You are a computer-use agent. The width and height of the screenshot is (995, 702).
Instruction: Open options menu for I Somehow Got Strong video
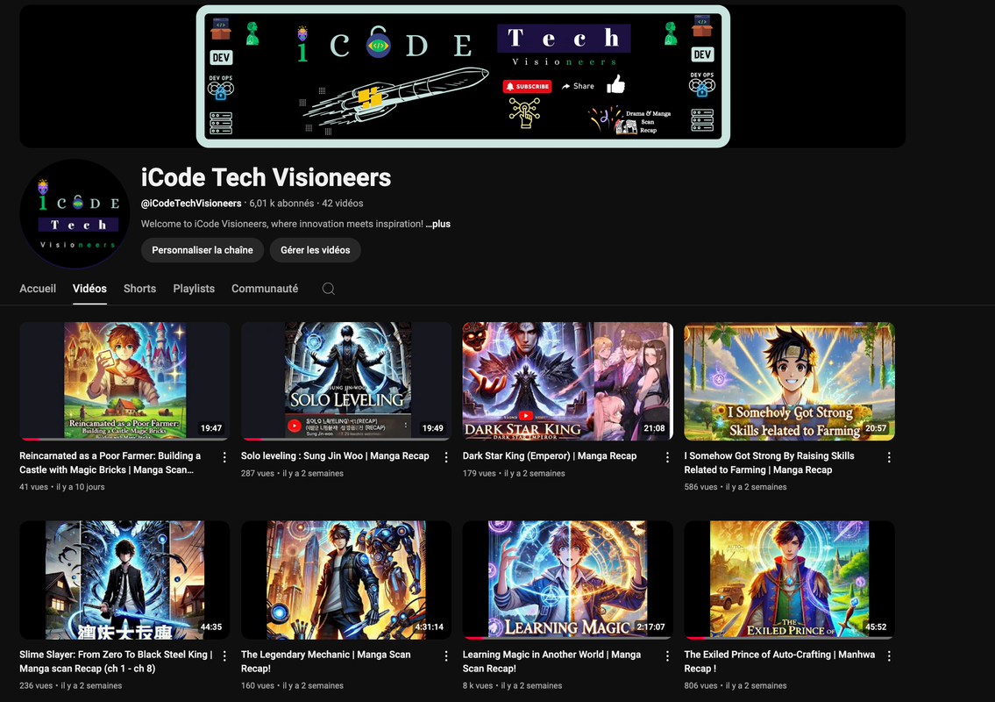point(889,457)
